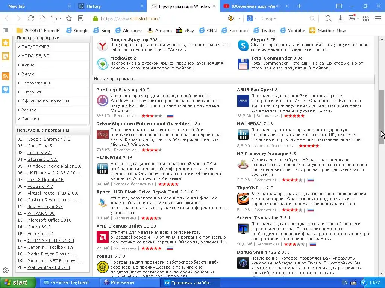This screenshot has height=288, width=385.
Task: Open WinRAR 5.80 in popular list
Action: coord(41,213)
